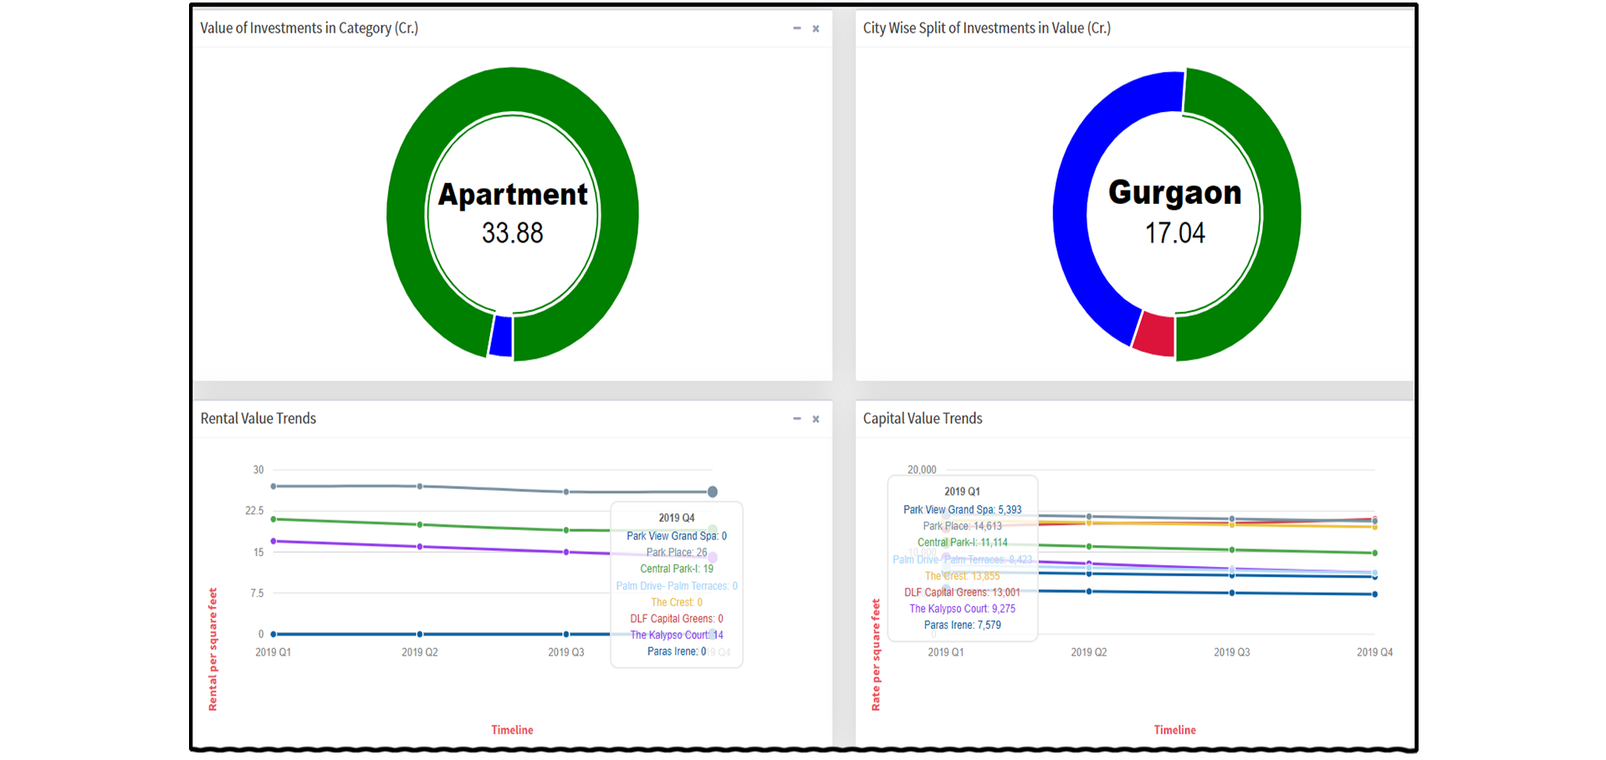The image size is (1606, 760).
Task: Click the '2019 Q3' capital chart axis label
Action: coord(1232,652)
